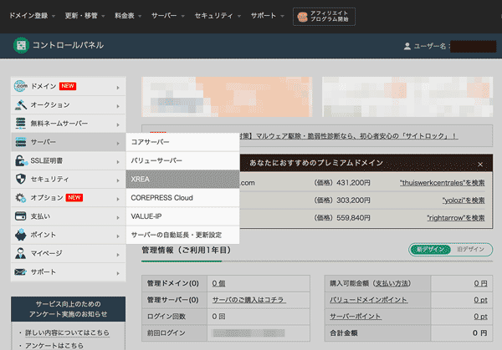
Task: Open サーバーポイント link
Action: [356, 317]
